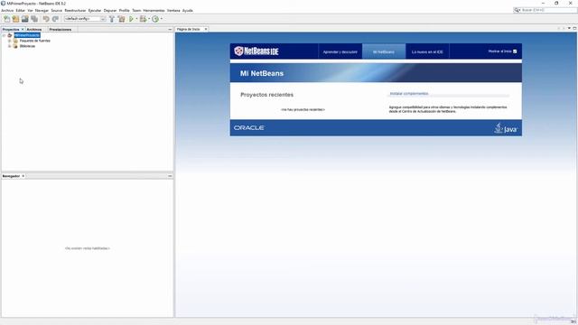Click the Undo toolbar icon
This screenshot has width=578, height=325.
click(46, 19)
